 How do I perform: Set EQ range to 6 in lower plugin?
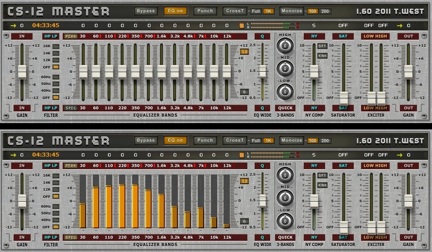[x=244, y=221]
